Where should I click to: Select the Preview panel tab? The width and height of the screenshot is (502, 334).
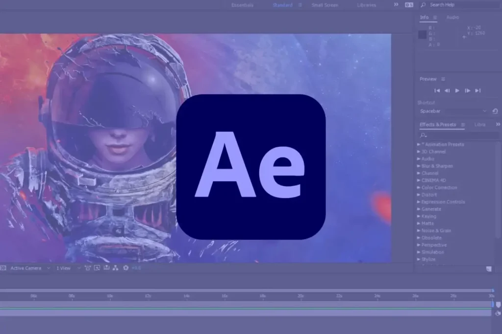(x=428, y=79)
